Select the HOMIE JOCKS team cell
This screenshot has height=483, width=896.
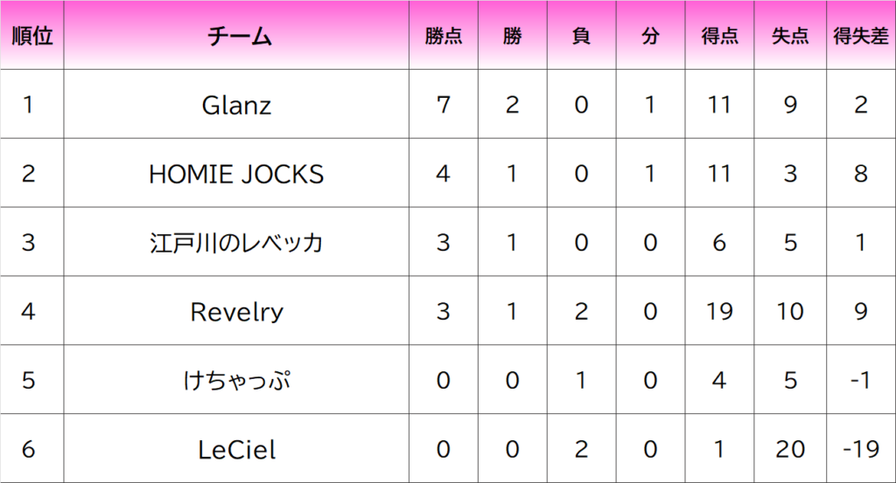point(236,173)
